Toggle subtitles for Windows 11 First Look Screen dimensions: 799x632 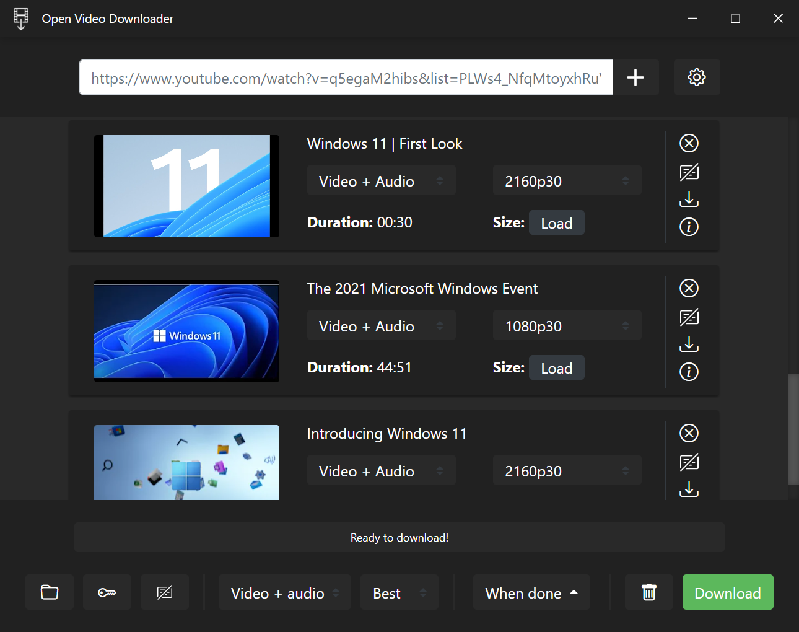click(689, 172)
